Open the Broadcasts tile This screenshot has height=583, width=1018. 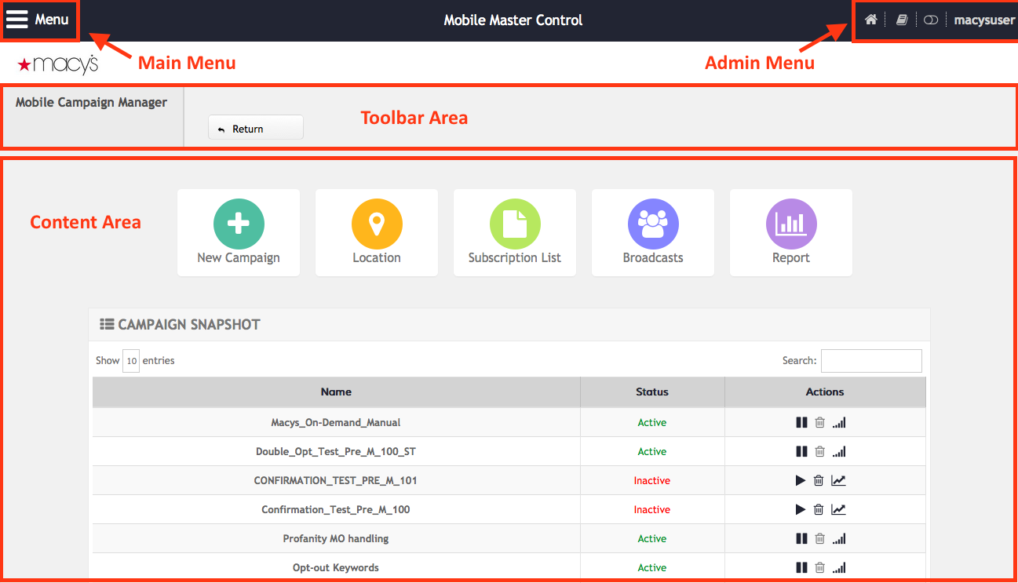point(653,232)
